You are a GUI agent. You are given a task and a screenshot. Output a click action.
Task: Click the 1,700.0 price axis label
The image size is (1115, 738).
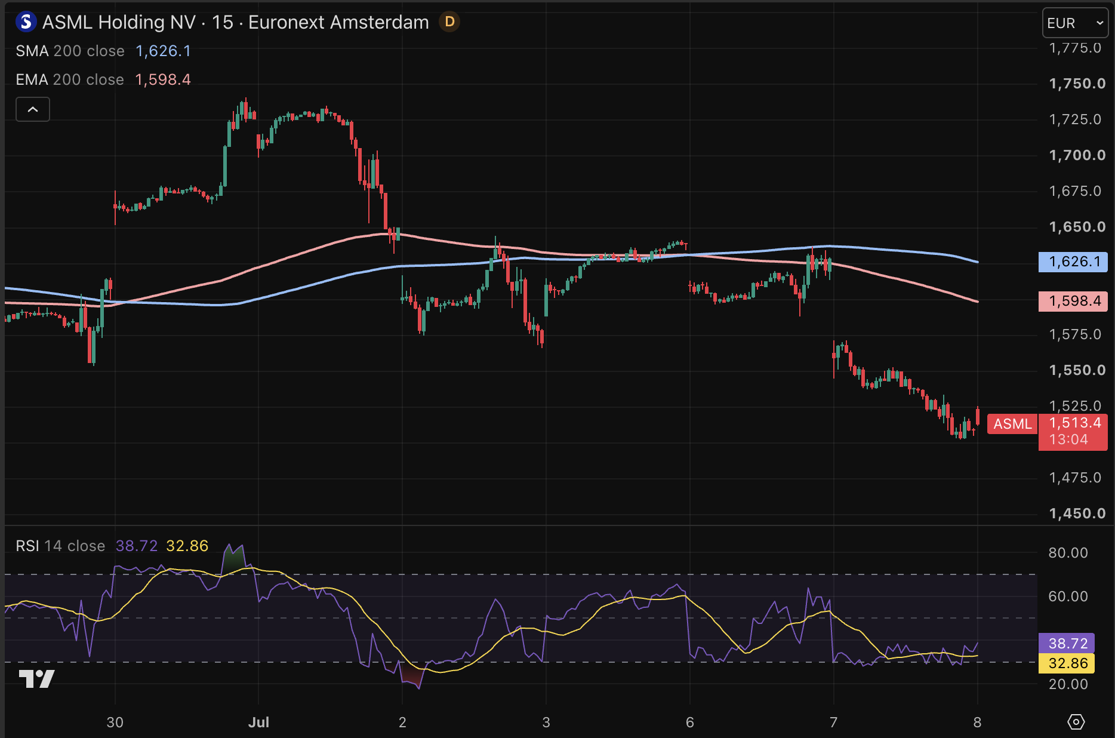[1077, 155]
